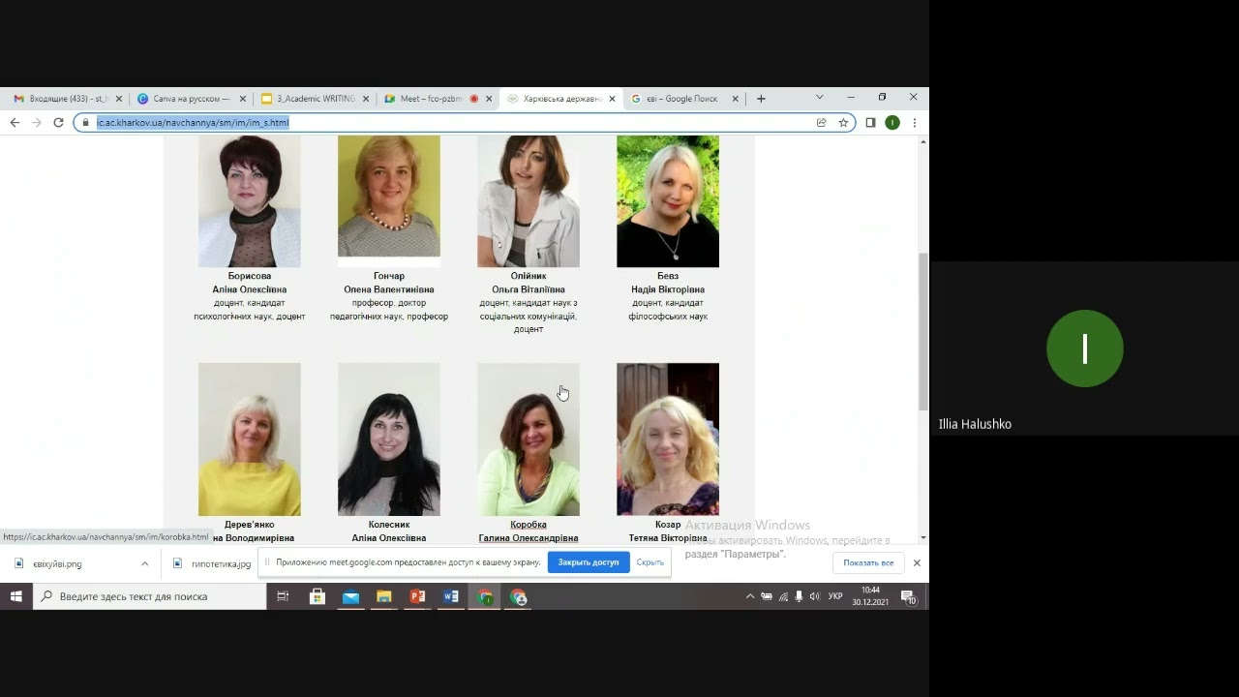Click the Illia Halushko avatar circle
Viewport: 1239px width, 697px height.
(x=1085, y=348)
